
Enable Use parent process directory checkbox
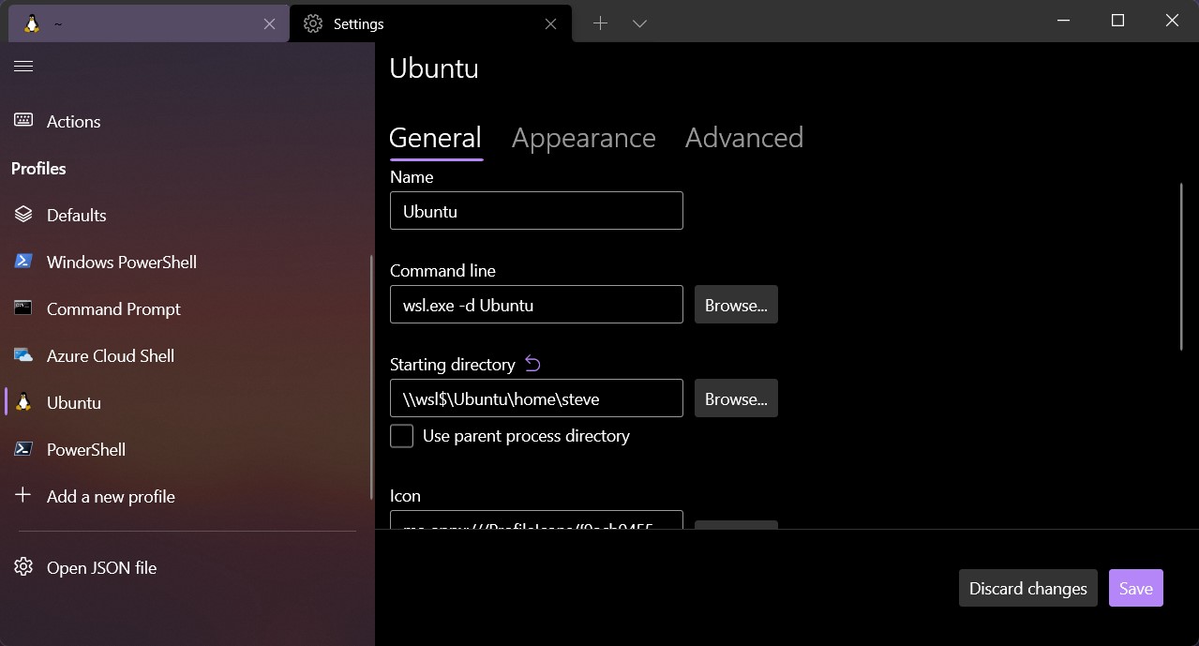point(401,436)
